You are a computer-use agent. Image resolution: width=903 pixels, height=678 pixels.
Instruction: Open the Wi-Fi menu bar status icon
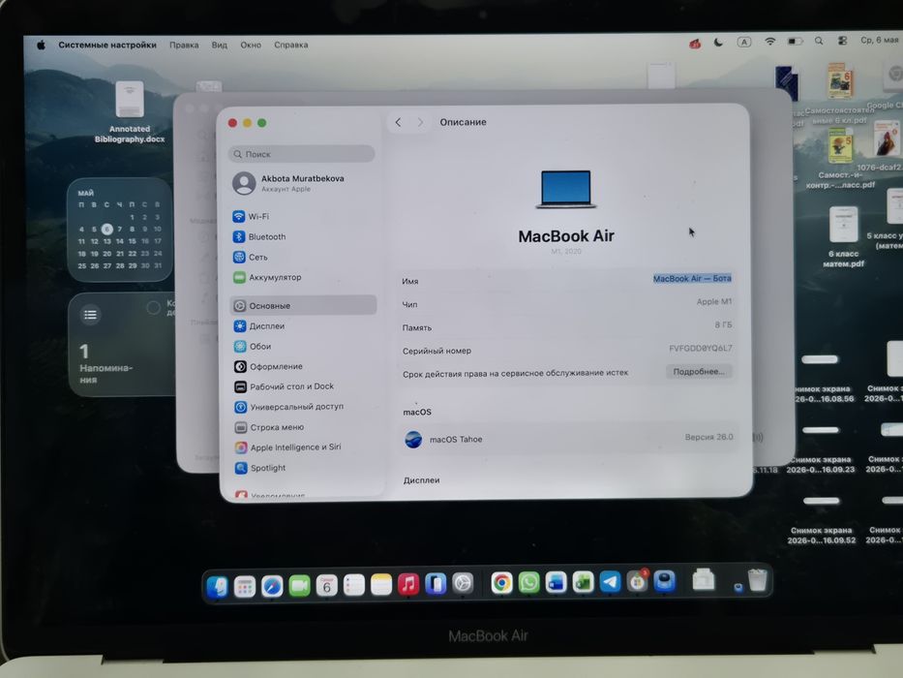[x=770, y=42]
